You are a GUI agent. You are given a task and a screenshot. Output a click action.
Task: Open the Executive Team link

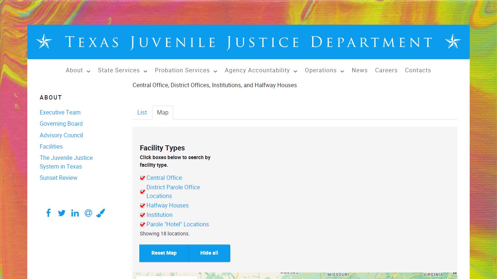point(60,113)
